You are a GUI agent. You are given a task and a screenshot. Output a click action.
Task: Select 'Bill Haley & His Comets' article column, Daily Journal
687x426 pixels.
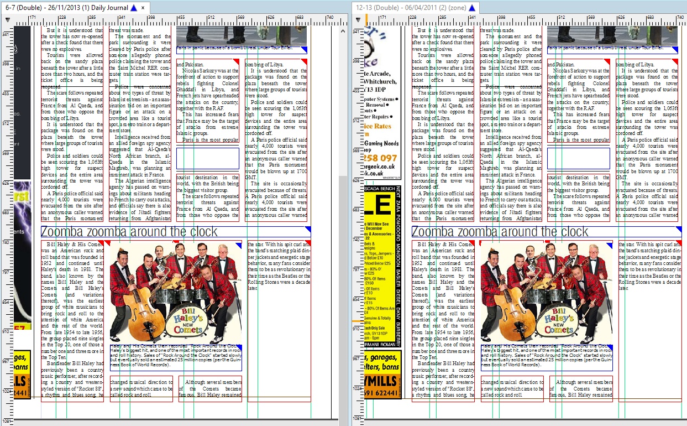click(72, 321)
